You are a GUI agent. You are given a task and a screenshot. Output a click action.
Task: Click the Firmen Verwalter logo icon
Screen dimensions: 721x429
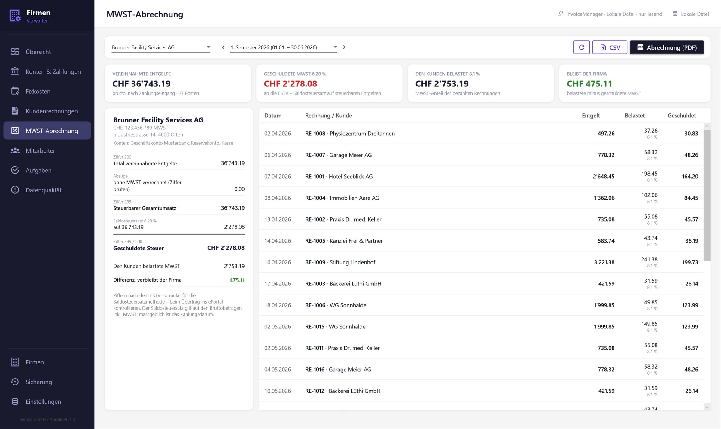pos(15,16)
